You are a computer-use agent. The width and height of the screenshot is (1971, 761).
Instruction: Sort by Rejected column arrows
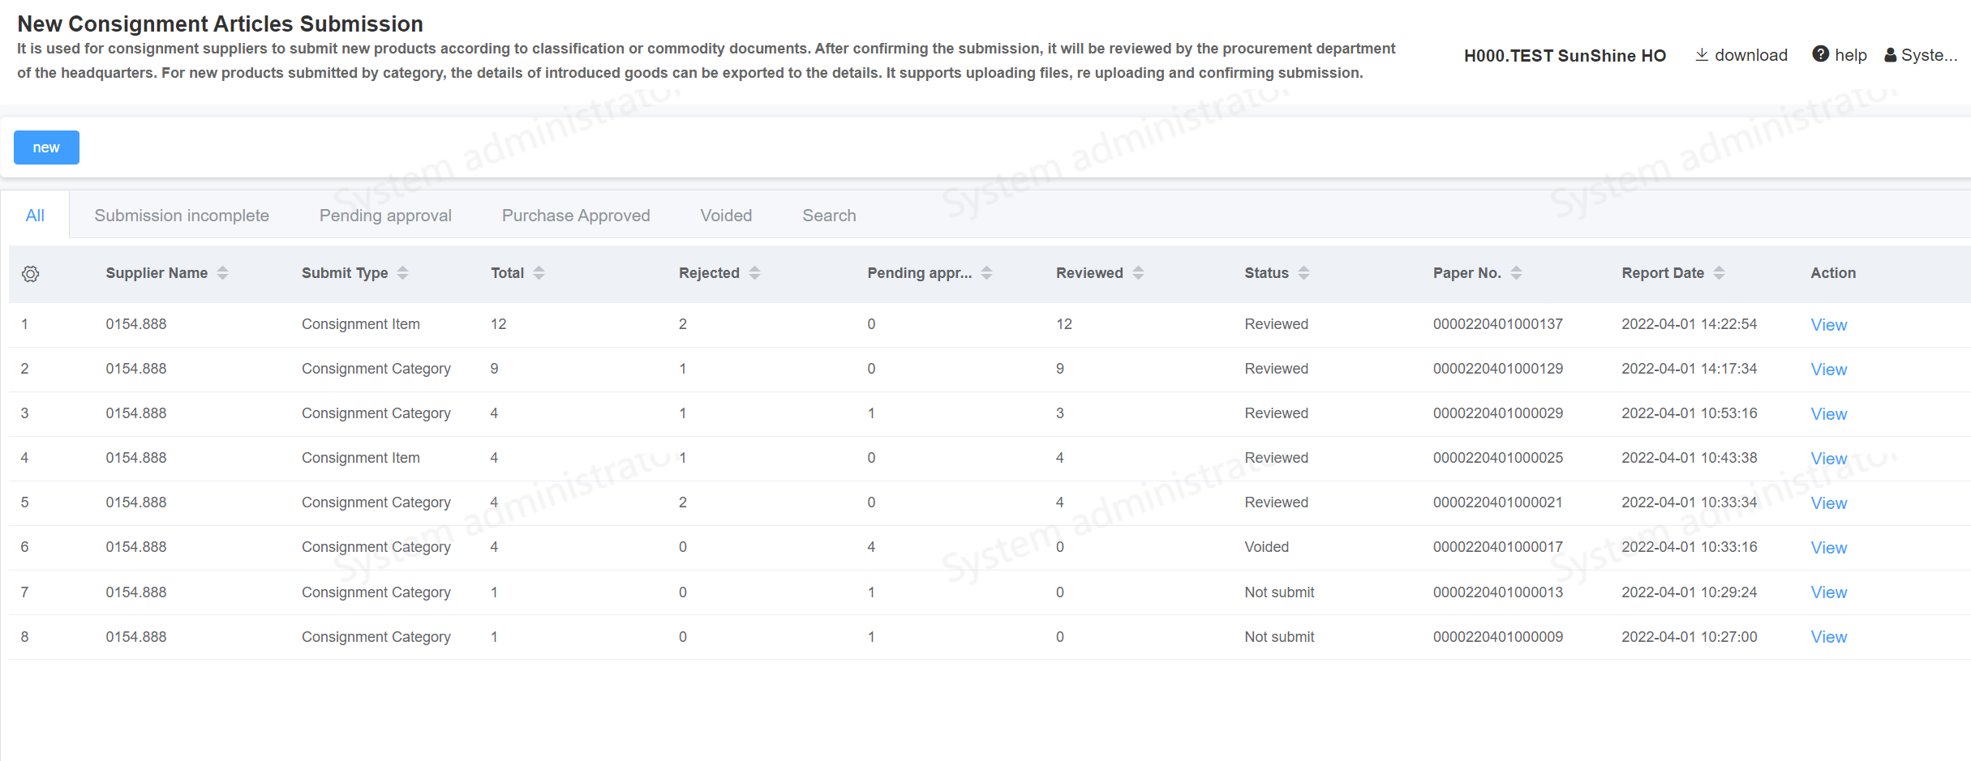pos(754,273)
